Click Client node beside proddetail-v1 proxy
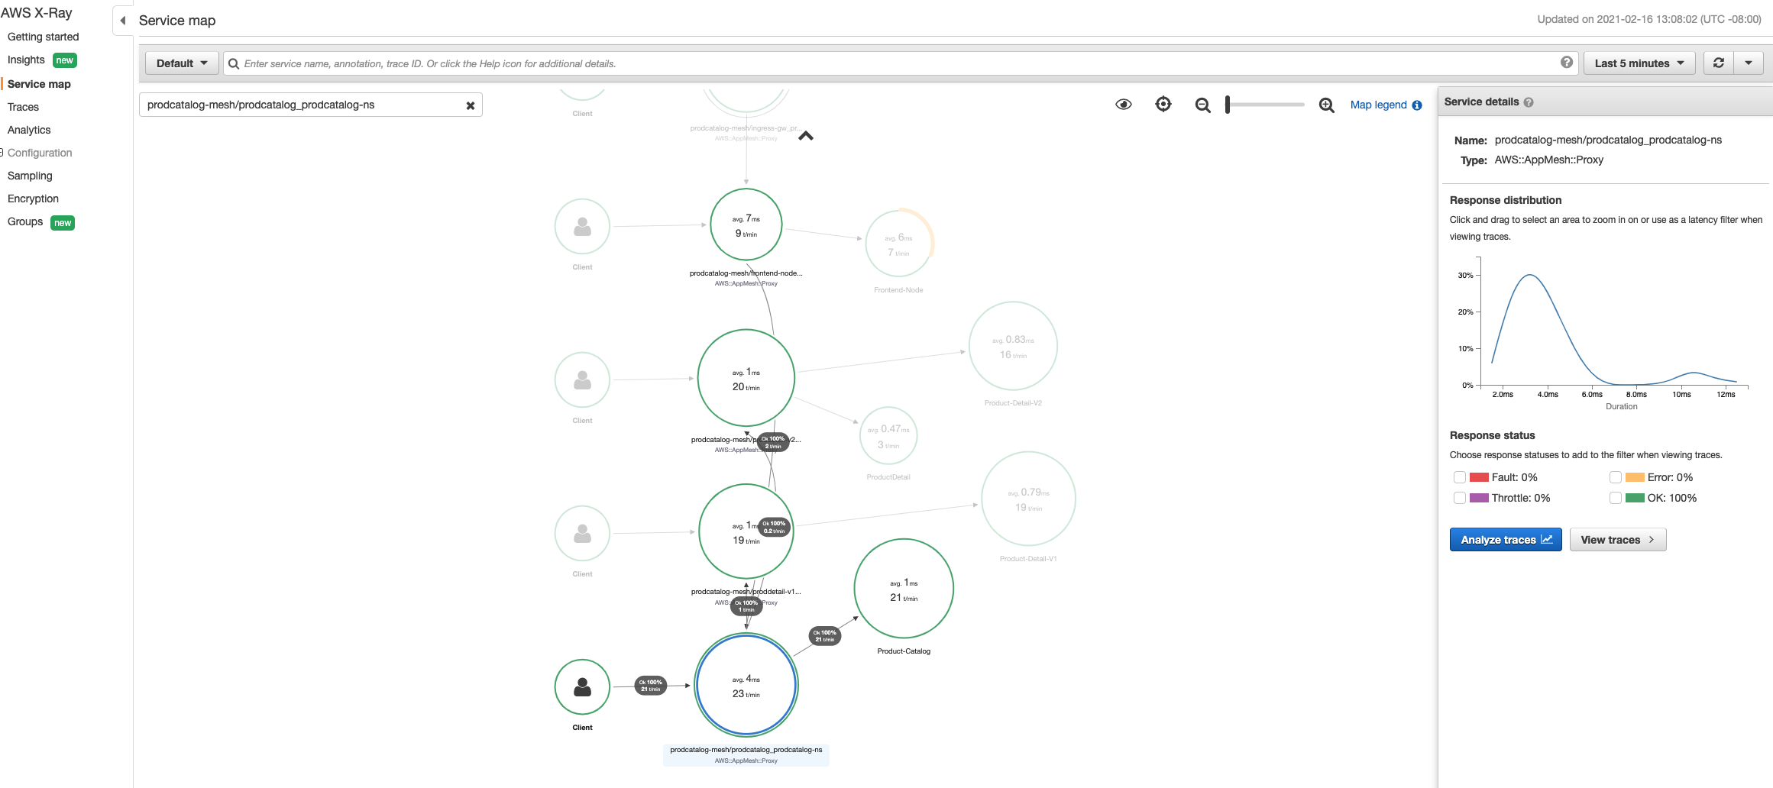 pyautogui.click(x=582, y=534)
